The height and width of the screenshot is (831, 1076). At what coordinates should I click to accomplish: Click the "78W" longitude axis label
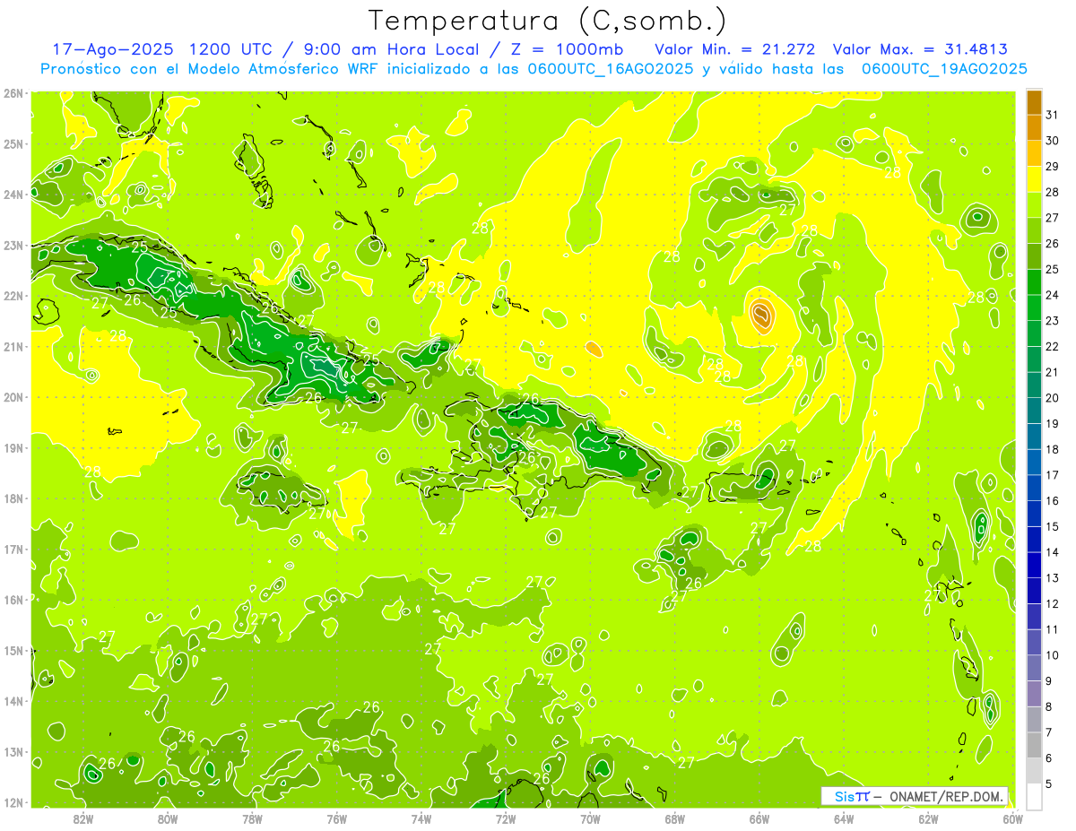click(x=252, y=818)
